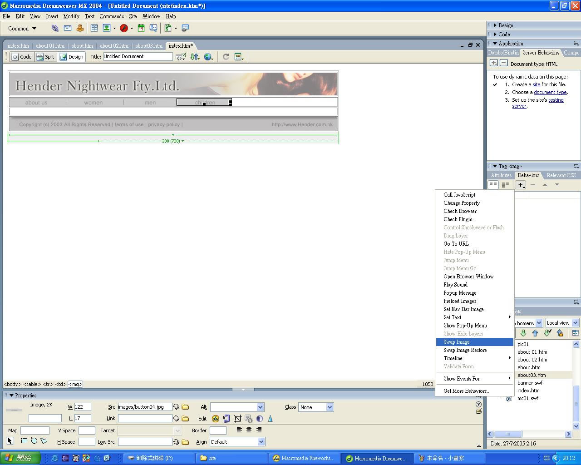Click the Check In files icon
Screen dimensions: 581x465
560,333
